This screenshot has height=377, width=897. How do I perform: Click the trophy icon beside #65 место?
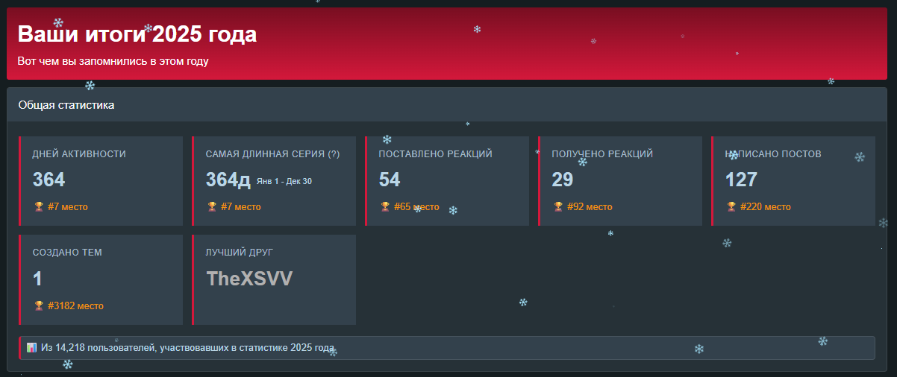385,206
